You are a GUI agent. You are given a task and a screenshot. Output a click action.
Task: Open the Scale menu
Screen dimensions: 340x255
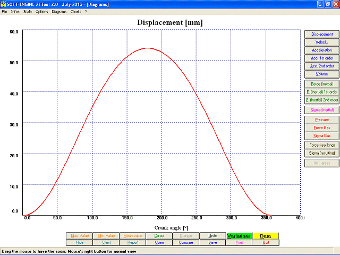pyautogui.click(x=27, y=12)
